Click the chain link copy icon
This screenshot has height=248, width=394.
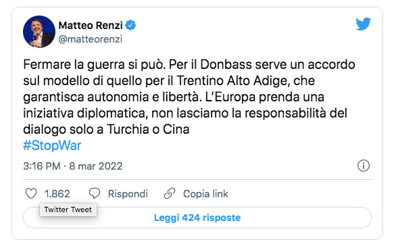[170, 193]
